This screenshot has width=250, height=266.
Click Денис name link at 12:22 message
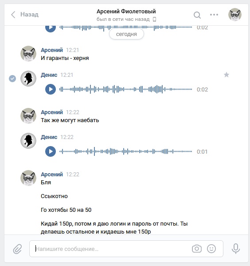point(49,137)
